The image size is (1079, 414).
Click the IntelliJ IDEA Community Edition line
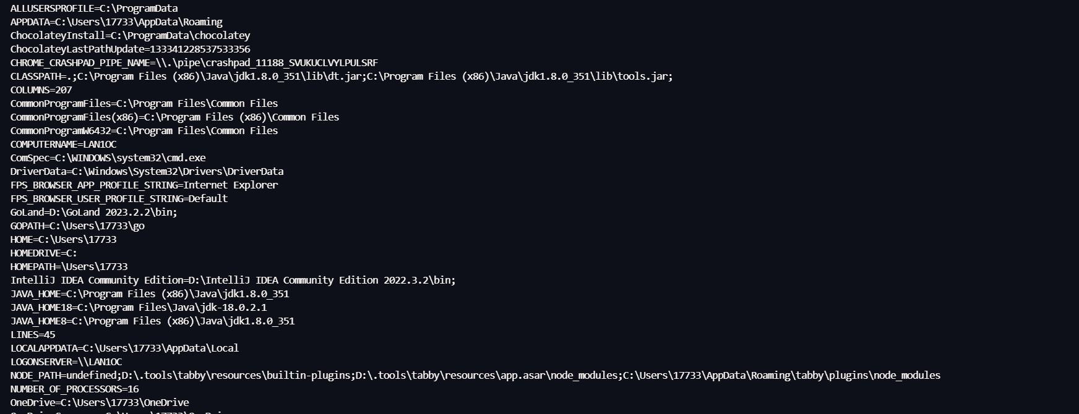[x=233, y=281]
